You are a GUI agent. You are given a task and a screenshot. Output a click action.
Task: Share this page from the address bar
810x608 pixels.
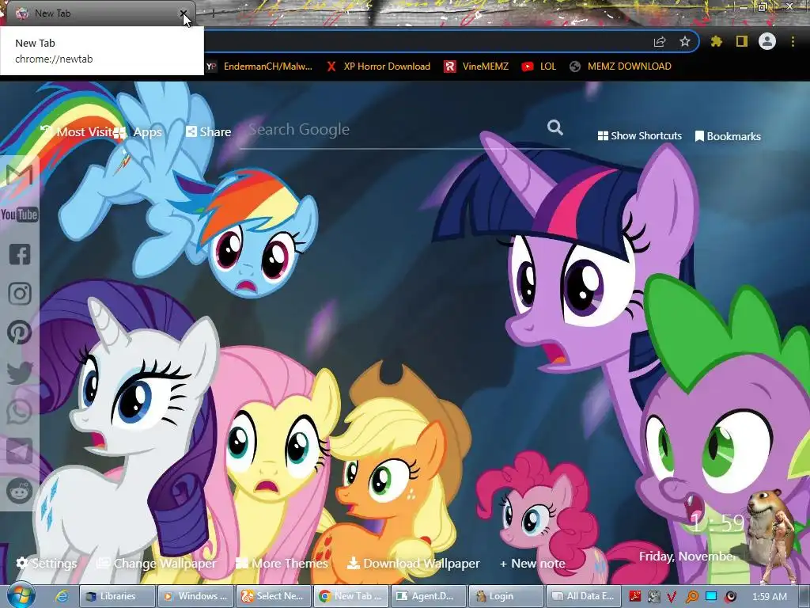(660, 41)
